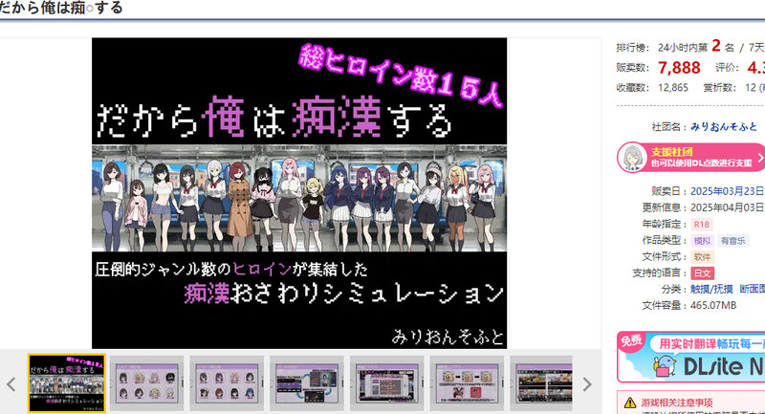Click the circle avatar icon in the pink banner
The width and height of the screenshot is (765, 414).
(631, 157)
